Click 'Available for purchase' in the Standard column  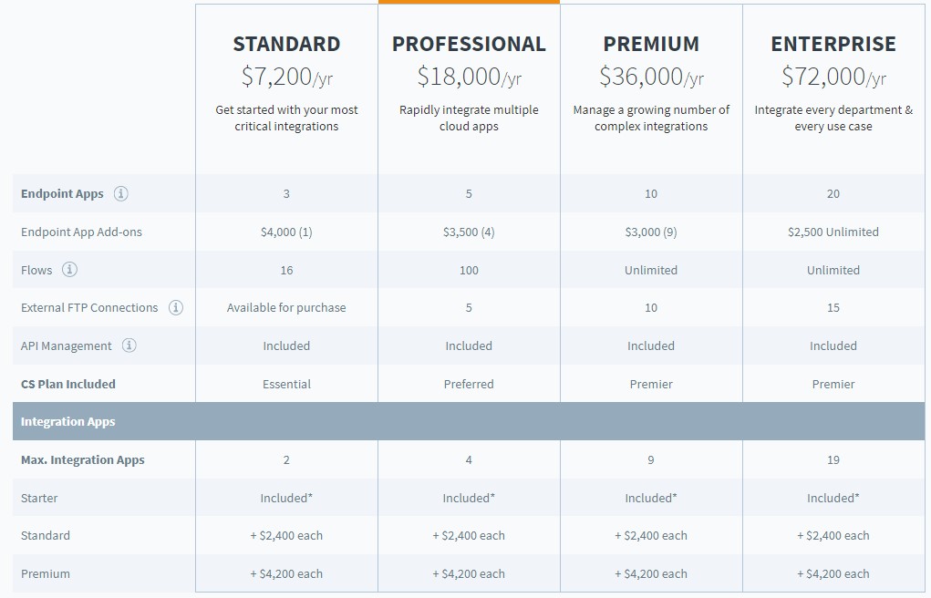(286, 307)
